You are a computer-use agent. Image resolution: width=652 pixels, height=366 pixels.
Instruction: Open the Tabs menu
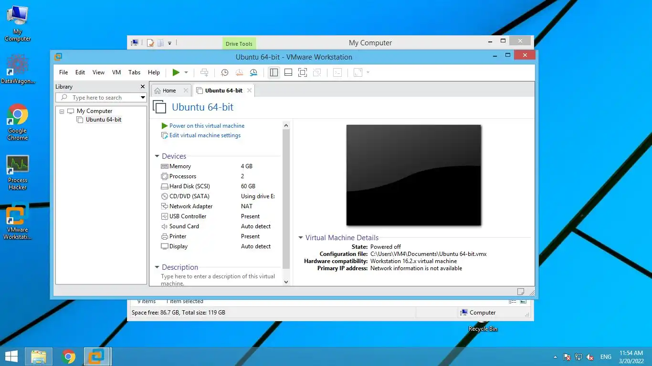pyautogui.click(x=135, y=72)
